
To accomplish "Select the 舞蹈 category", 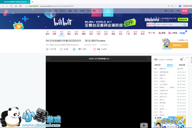I will 84,33.
